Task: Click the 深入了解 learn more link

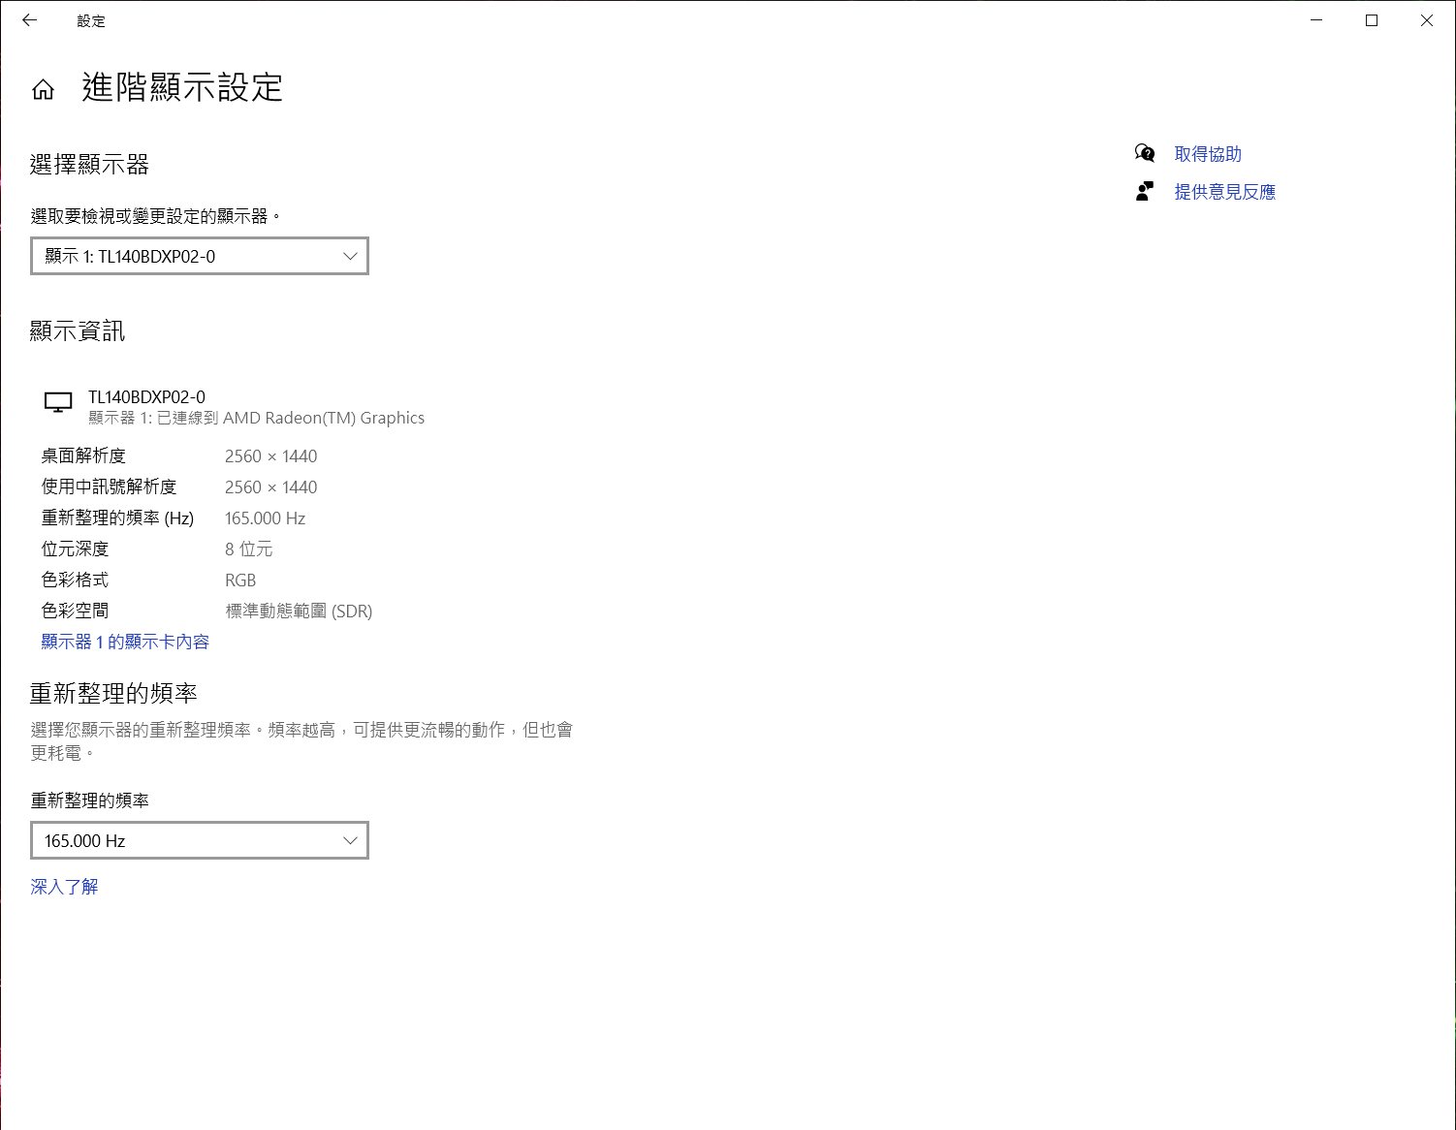Action: tap(64, 887)
